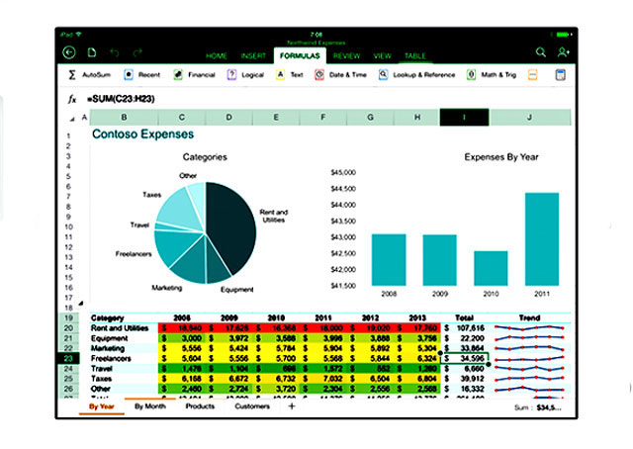Open Logical functions icon

231,75
